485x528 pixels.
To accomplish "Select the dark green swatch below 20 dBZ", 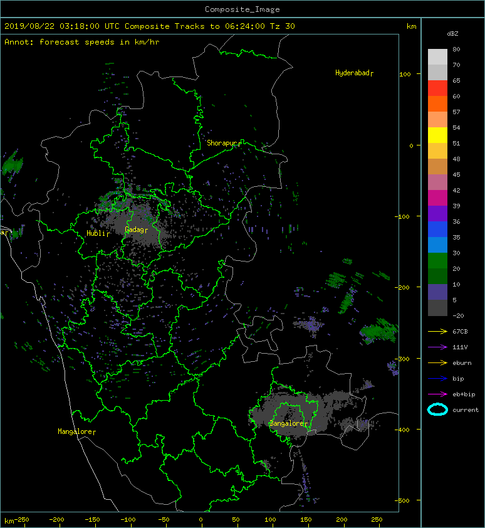I will 437,276.
